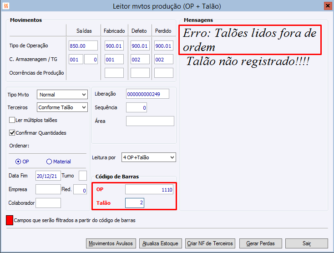Click the error message Talões lidos fora de ordem
The width and height of the screenshot is (334, 253).
click(x=250, y=40)
